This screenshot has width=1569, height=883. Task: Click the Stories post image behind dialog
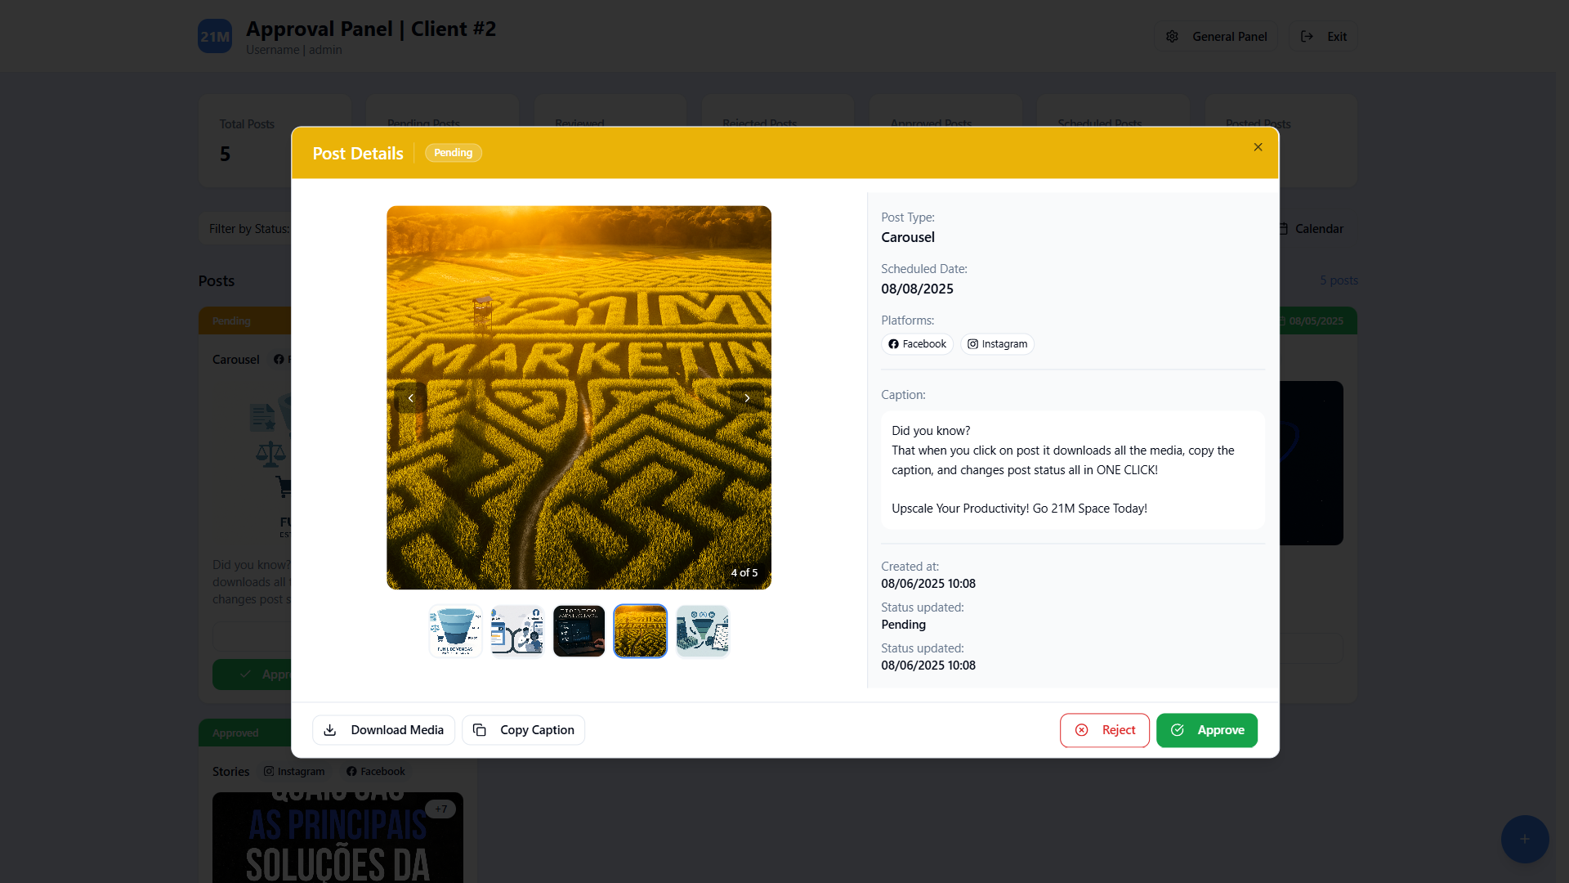coord(337,837)
